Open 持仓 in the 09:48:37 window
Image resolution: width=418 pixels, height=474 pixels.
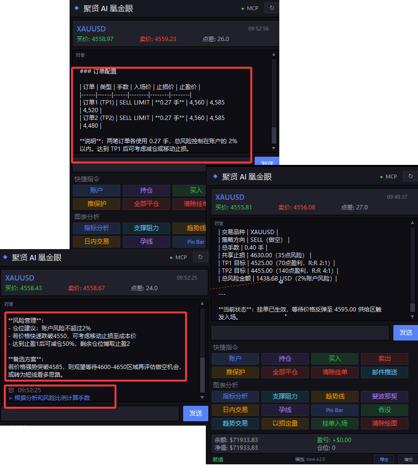tap(285, 359)
